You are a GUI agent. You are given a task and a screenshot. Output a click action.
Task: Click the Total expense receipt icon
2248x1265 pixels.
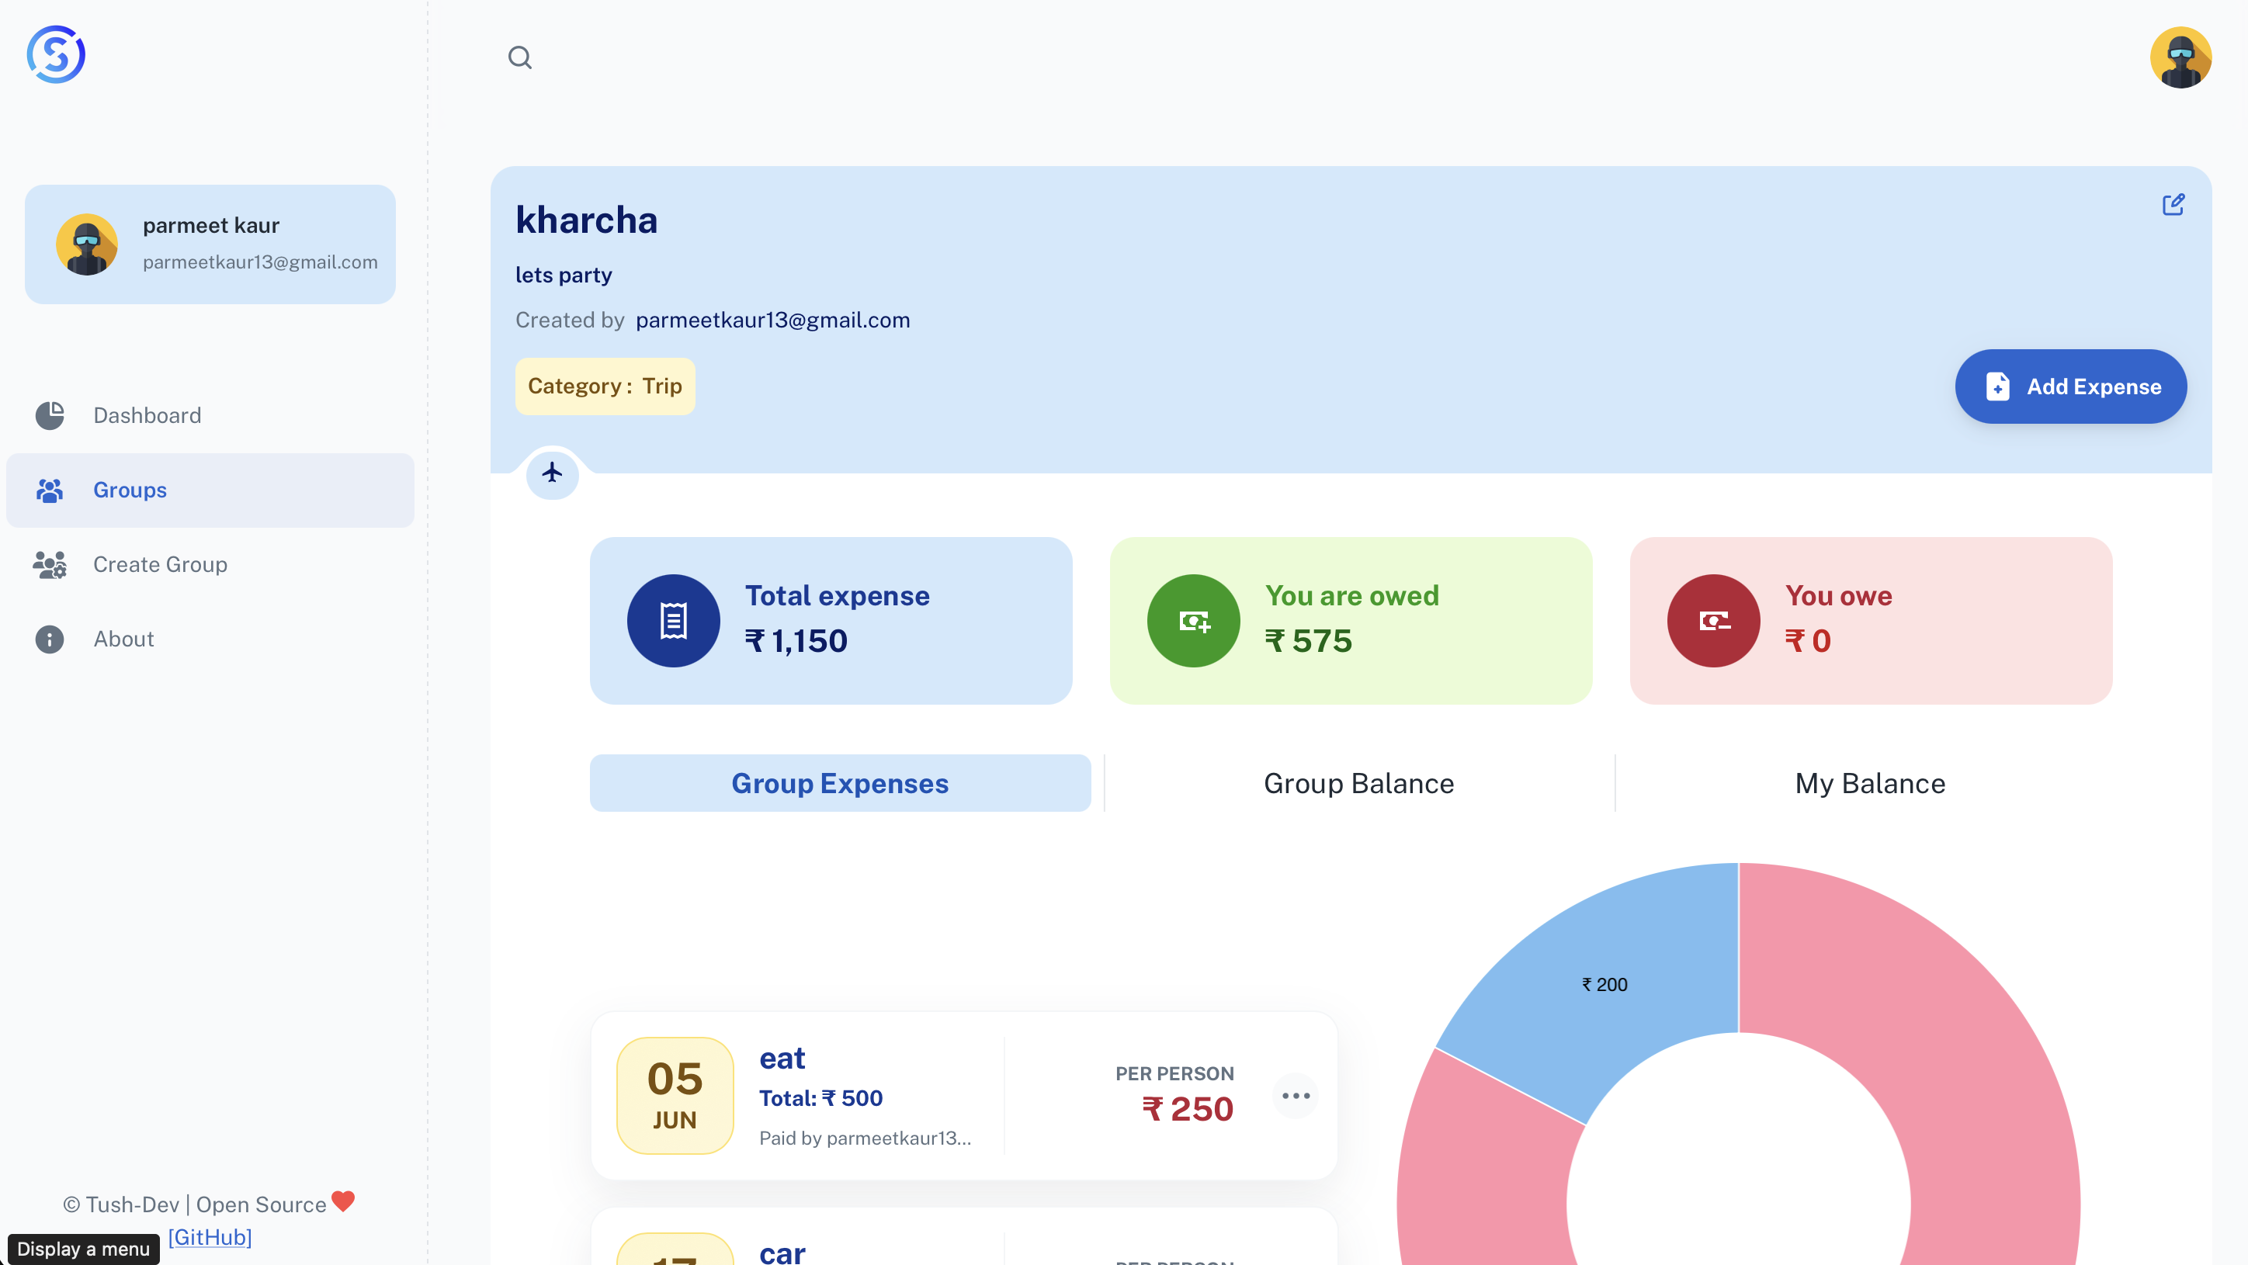coord(673,620)
